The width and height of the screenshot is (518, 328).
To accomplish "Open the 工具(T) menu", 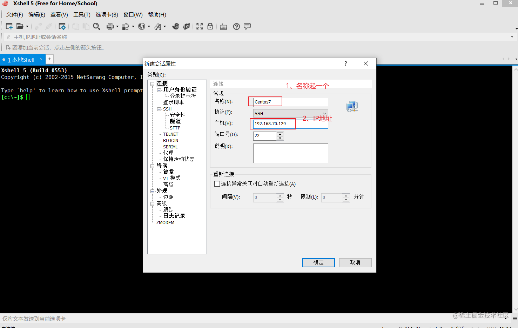I will (x=82, y=15).
